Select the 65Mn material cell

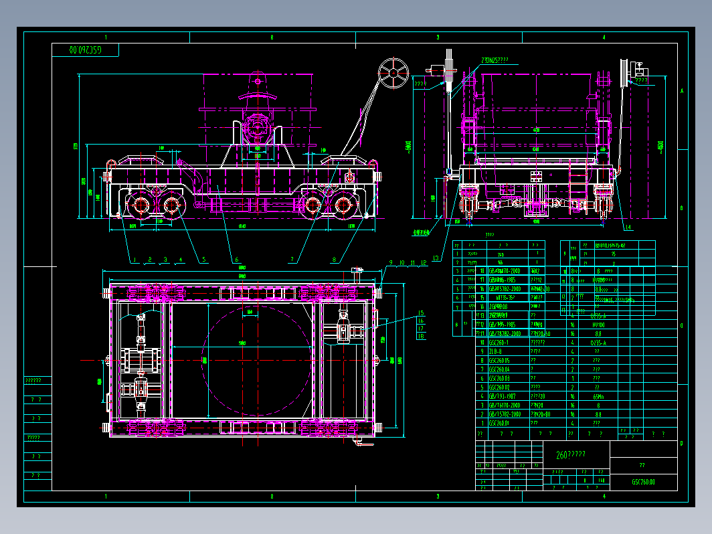(598, 396)
